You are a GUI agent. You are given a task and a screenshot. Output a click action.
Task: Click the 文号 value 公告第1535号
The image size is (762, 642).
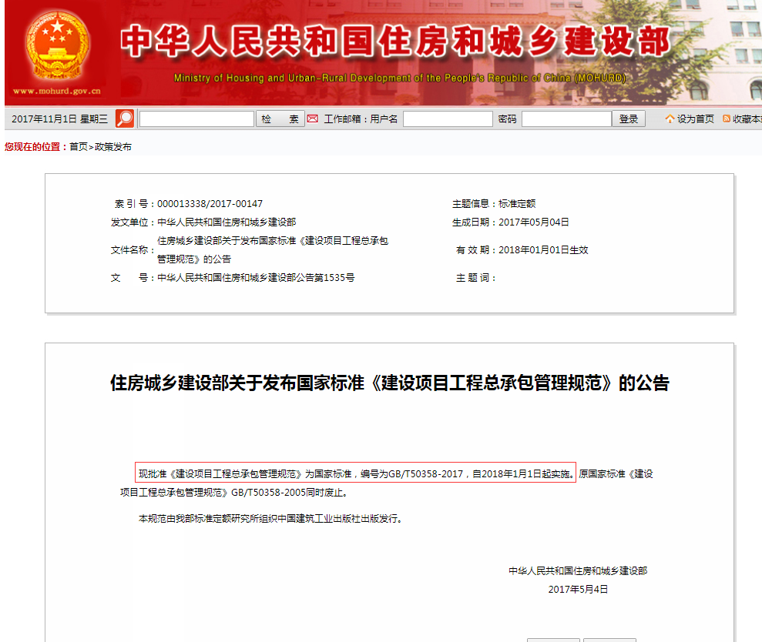pos(256,277)
